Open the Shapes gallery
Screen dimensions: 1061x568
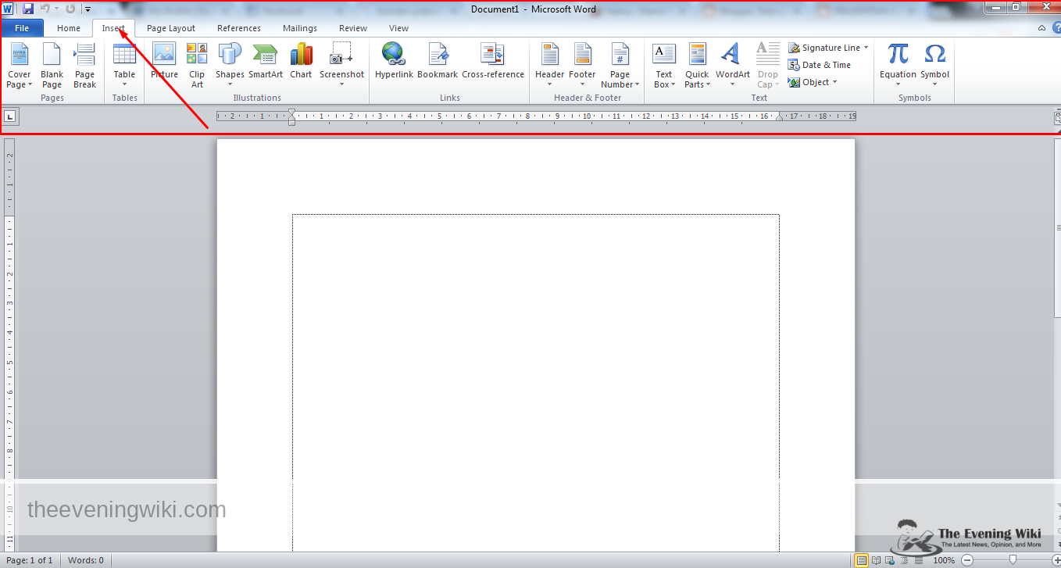pyautogui.click(x=230, y=66)
